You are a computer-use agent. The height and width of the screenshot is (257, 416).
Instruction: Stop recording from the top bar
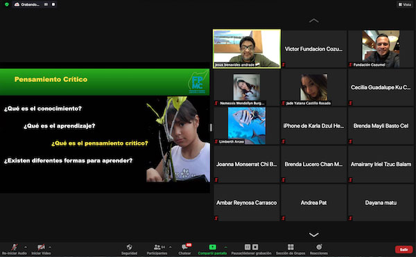click(x=53, y=5)
